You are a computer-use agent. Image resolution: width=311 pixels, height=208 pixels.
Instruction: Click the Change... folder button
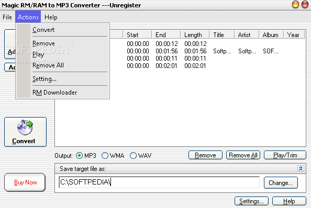tap(281, 183)
